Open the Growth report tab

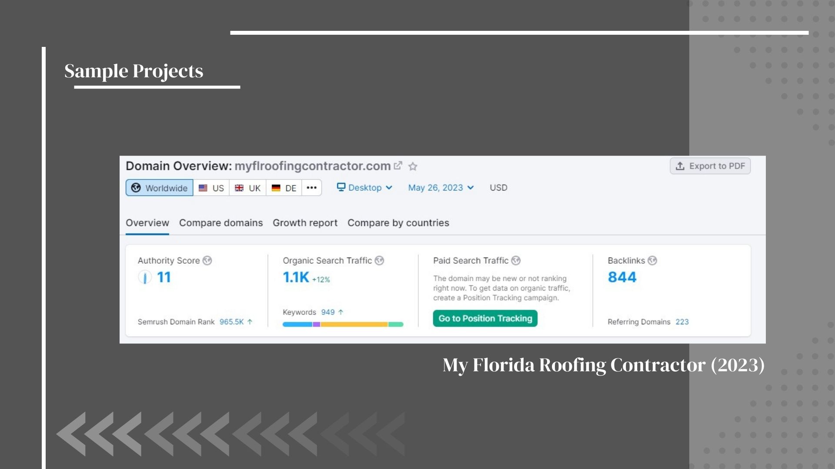click(x=305, y=223)
